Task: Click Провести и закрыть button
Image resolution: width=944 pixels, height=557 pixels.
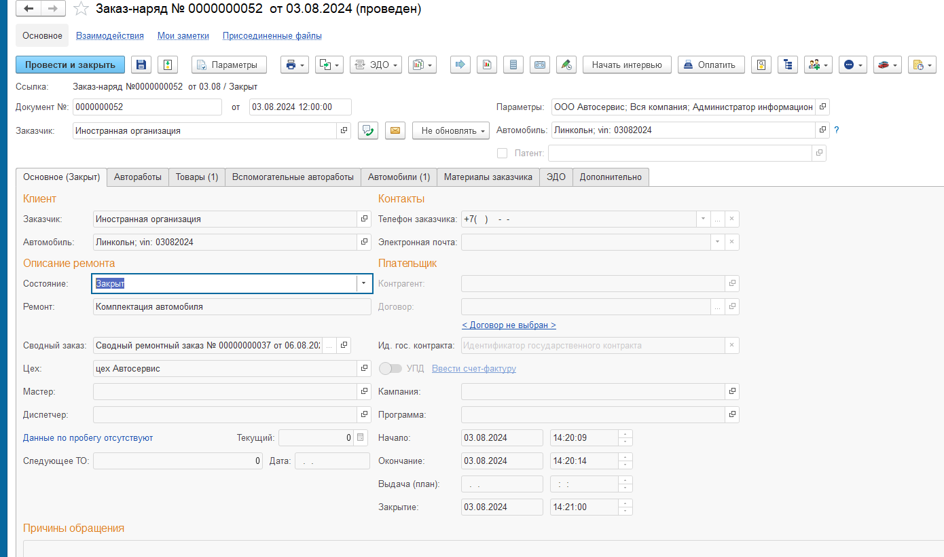Action: (70, 65)
